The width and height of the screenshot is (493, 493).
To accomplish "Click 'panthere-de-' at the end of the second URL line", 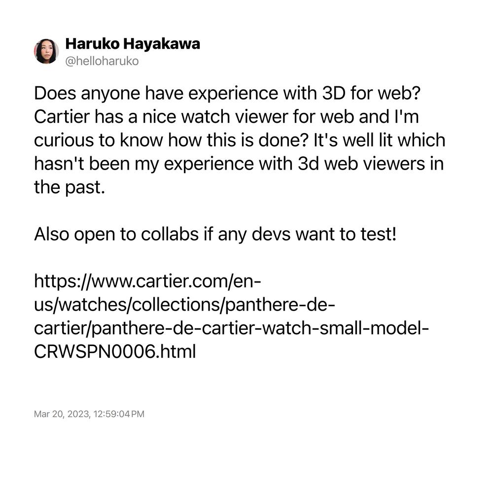I will click(281, 304).
